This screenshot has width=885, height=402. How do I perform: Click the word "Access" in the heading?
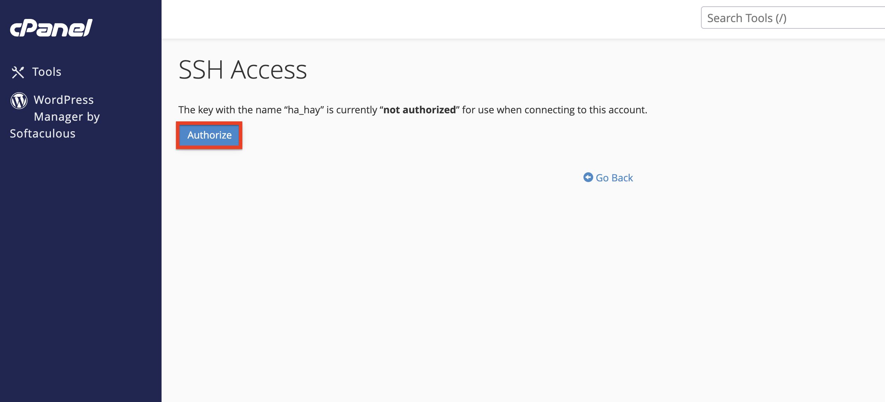pyautogui.click(x=269, y=70)
